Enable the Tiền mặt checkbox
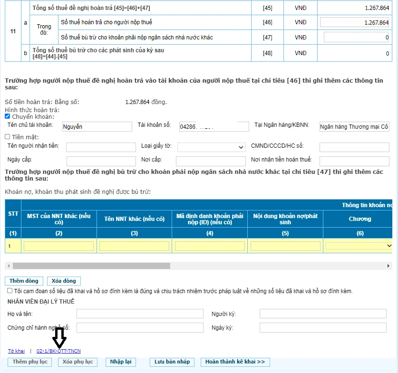The image size is (398, 373). tap(8, 137)
